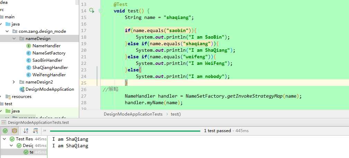Click the com.zang.design_mode package icon
Image resolution: width=349 pixels, height=158 pixels.
tap(15, 31)
